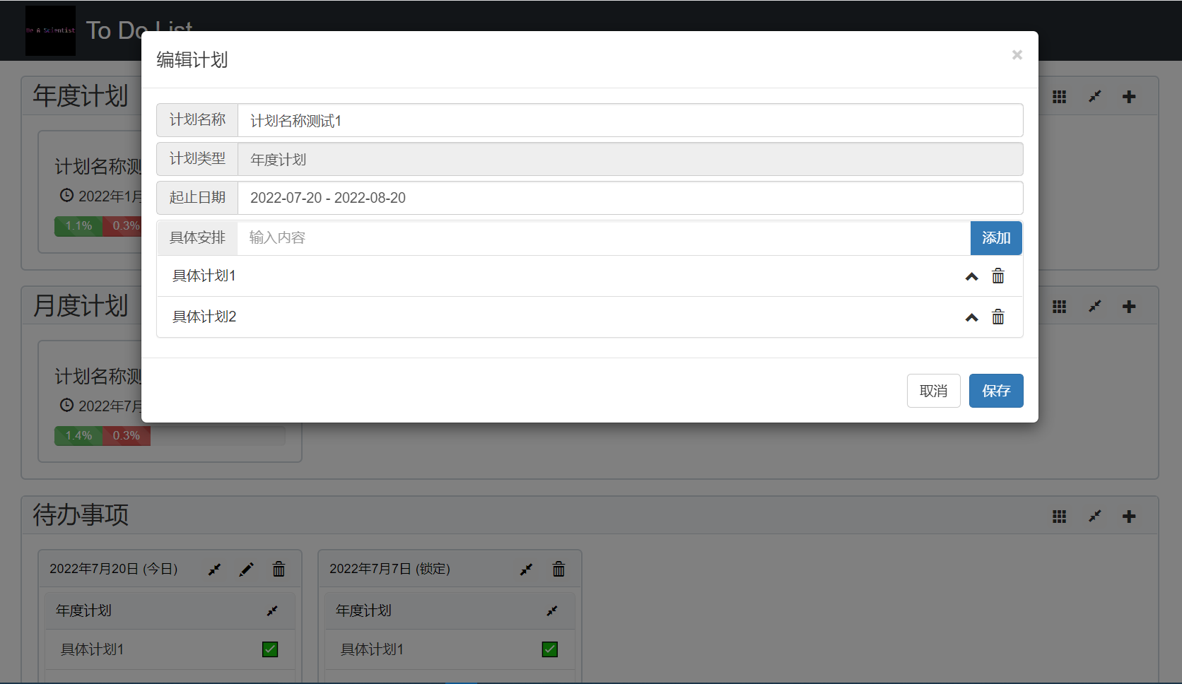Toggle 具体计划1 checkbox in 2022年7月20日 card
The image size is (1182, 684).
[270, 649]
